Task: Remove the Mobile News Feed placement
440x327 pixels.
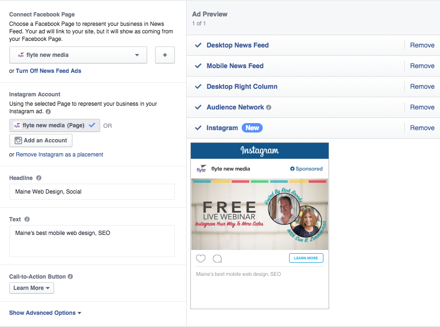Action: 422,66
